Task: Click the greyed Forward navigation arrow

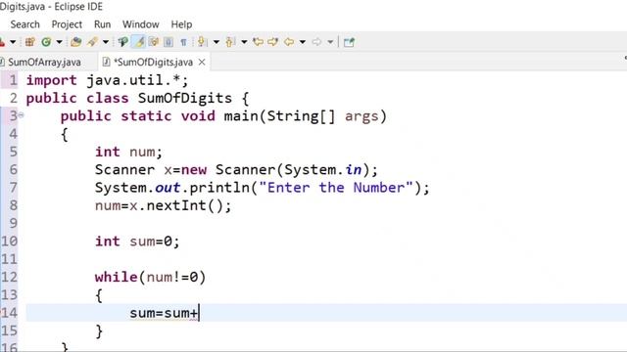Action: point(316,42)
